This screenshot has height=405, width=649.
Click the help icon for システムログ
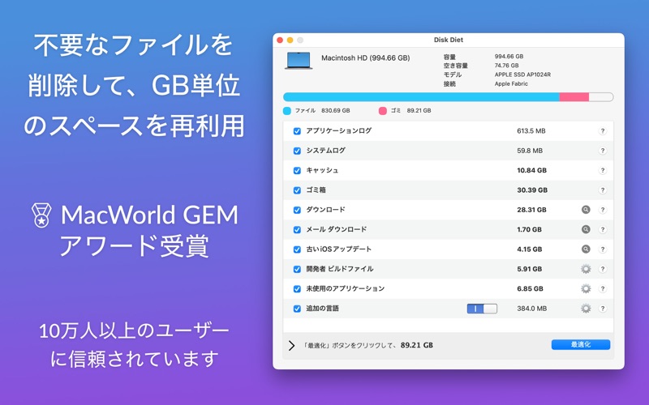point(603,151)
